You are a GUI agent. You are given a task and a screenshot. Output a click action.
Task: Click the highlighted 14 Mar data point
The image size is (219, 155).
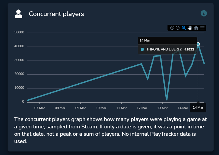[x=198, y=44]
